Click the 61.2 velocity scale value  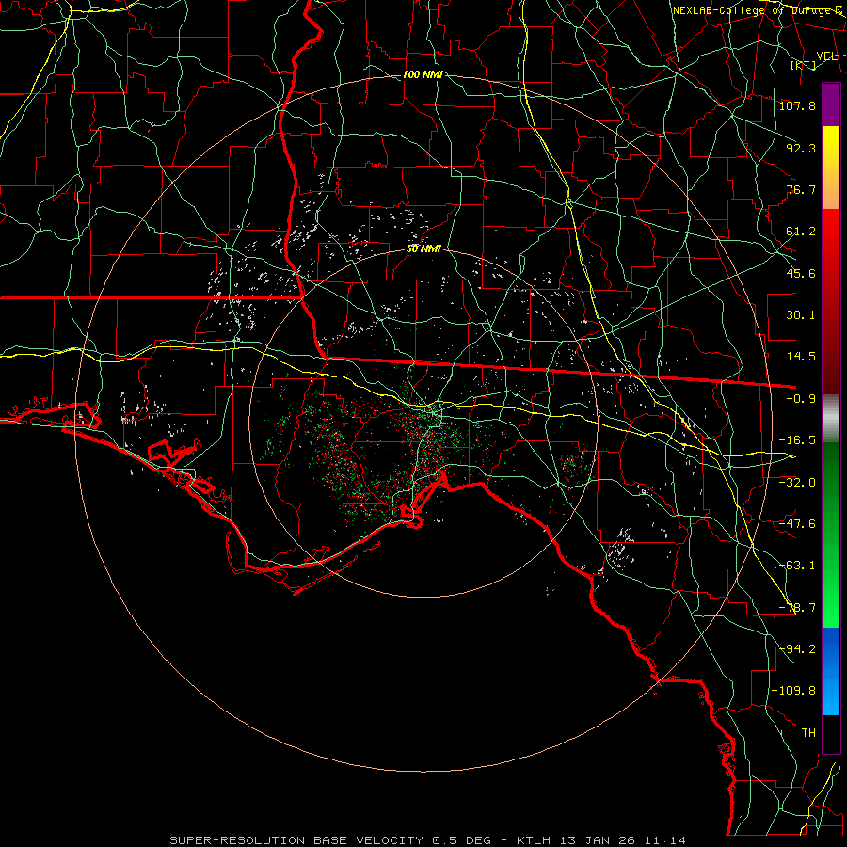pos(801,232)
